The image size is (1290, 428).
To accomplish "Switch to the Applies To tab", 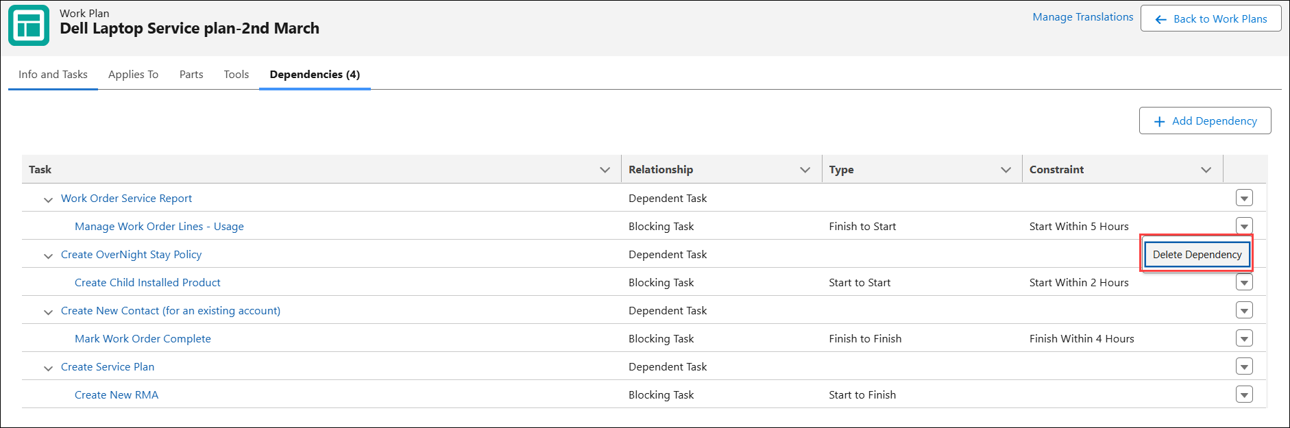I will click(x=133, y=74).
